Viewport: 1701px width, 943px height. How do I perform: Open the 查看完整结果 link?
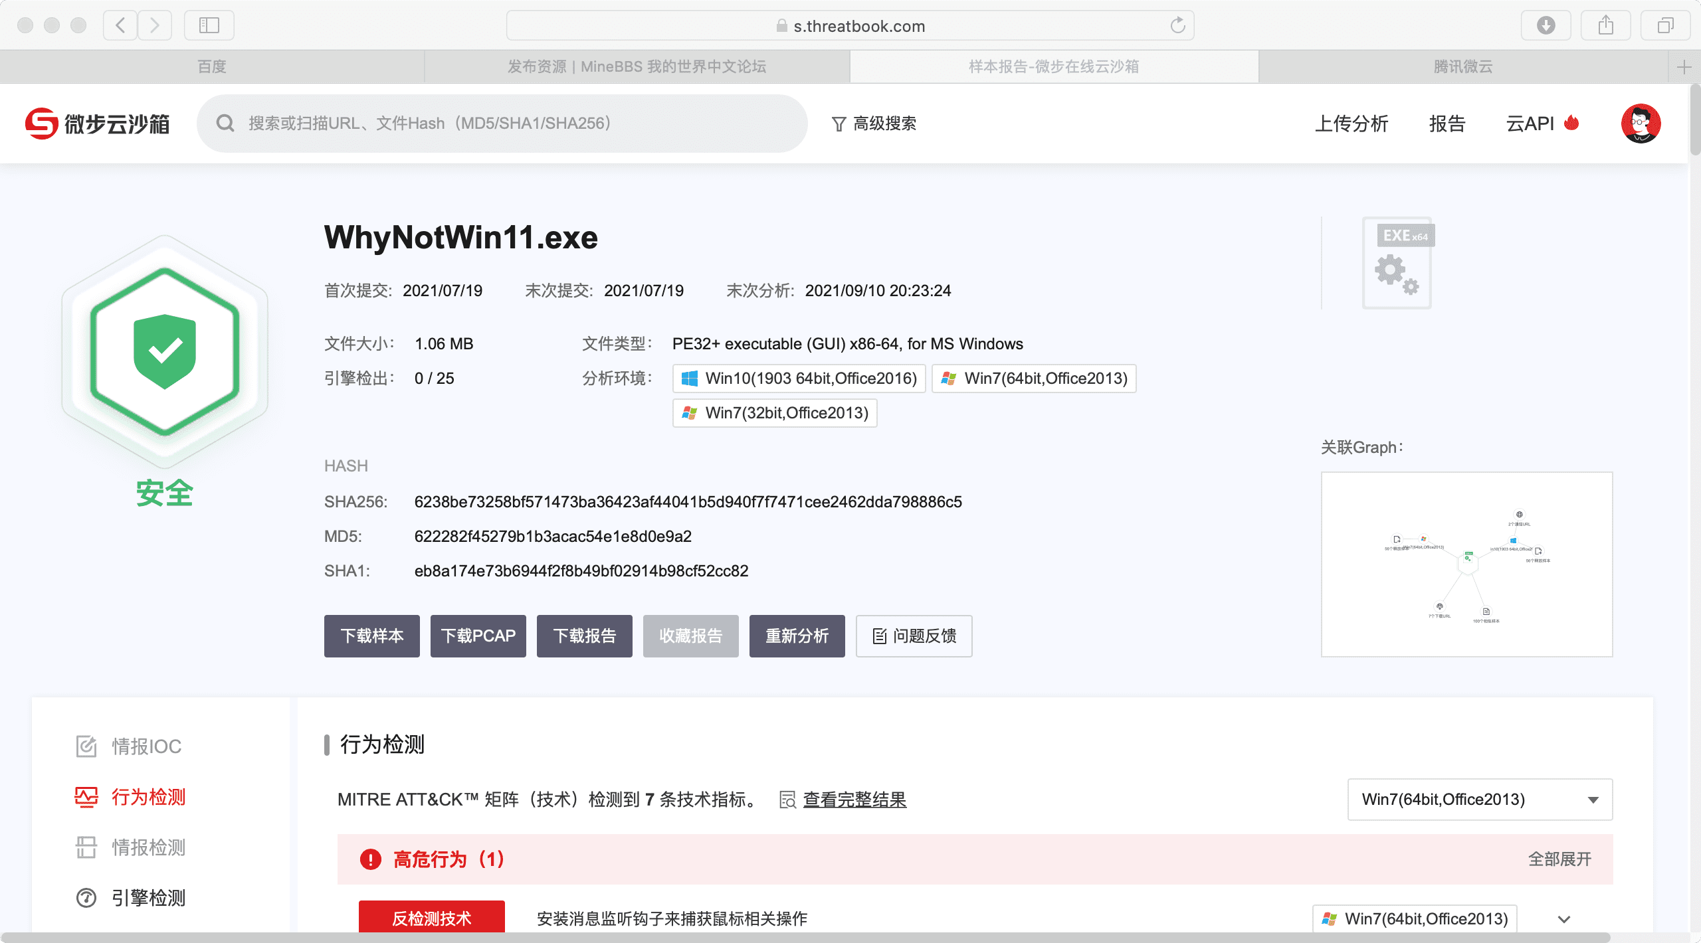point(854,800)
